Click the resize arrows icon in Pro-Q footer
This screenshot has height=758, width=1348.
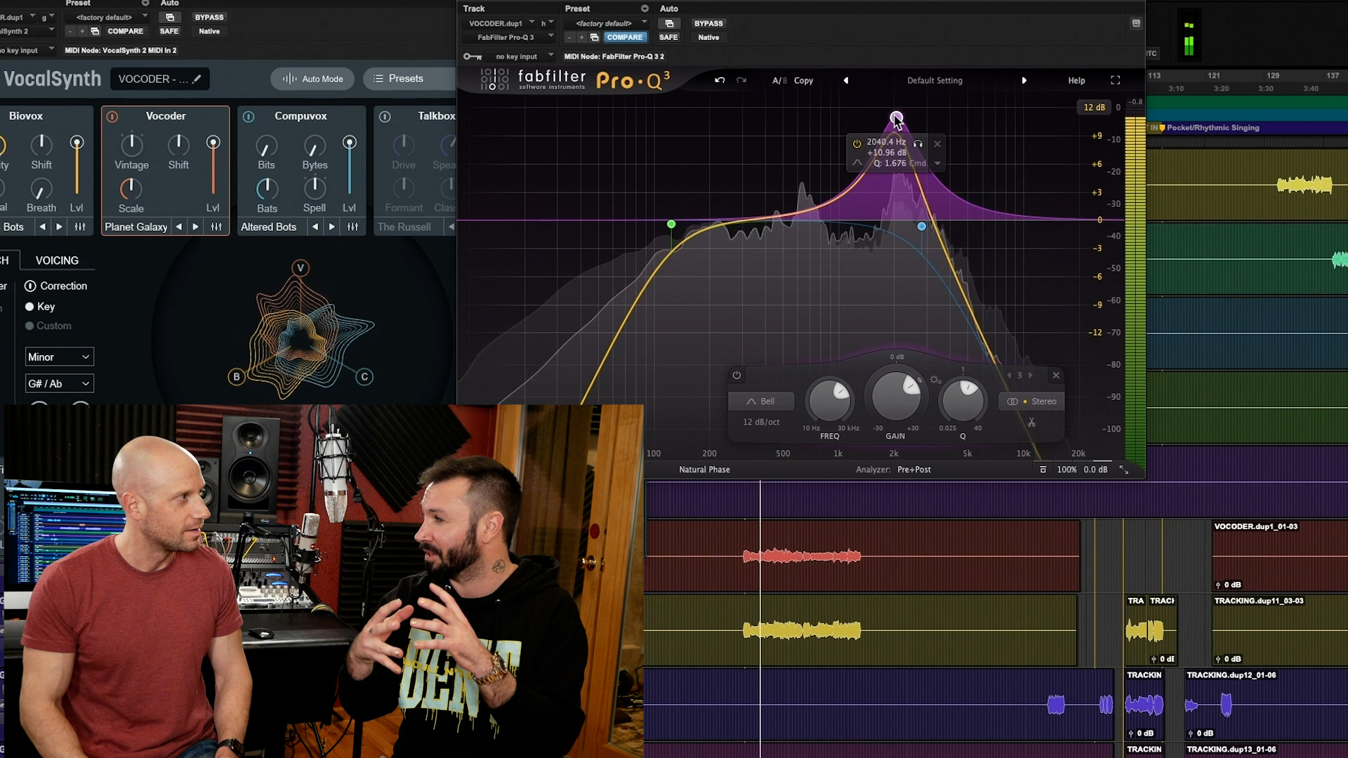[x=1123, y=470]
